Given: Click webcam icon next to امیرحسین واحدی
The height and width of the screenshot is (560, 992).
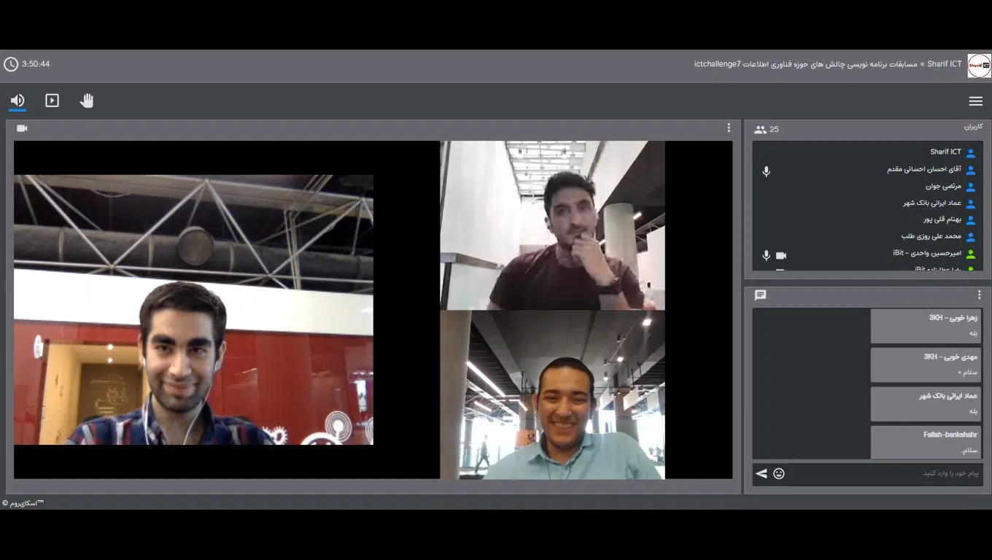Looking at the screenshot, I should click(781, 256).
